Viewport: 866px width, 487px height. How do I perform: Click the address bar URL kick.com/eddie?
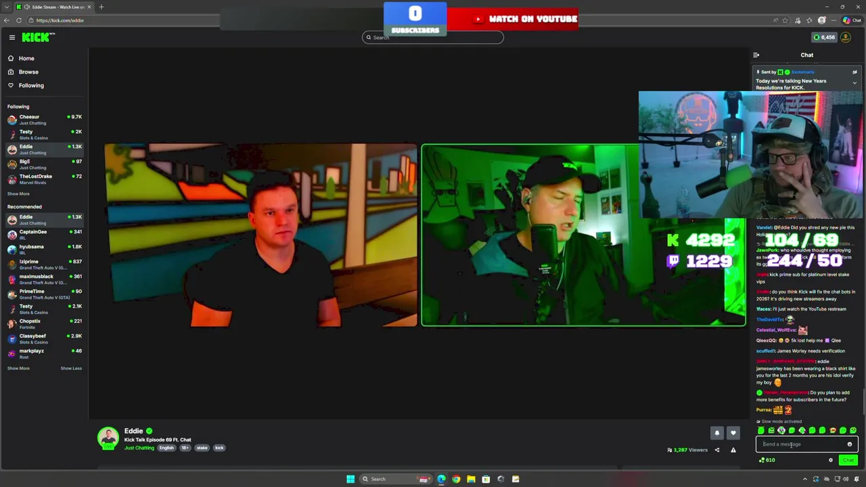pyautogui.click(x=60, y=20)
